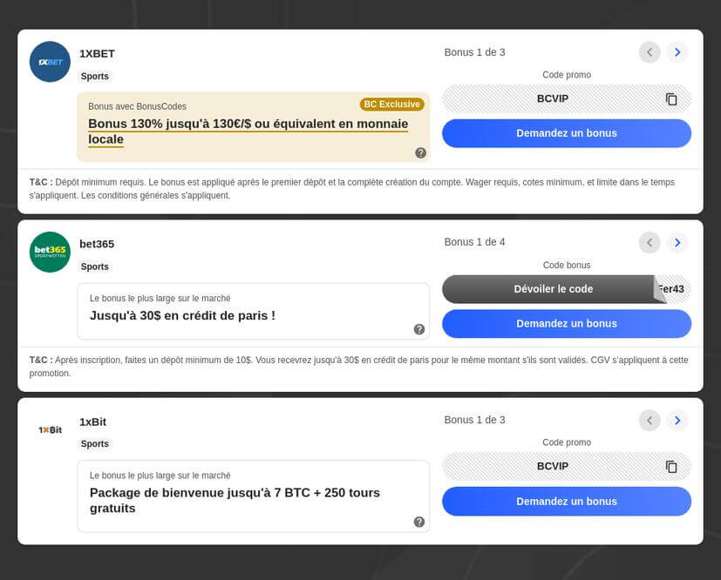The width and height of the screenshot is (721, 580).
Task: Go to next bet365 bonus
Action: [677, 242]
